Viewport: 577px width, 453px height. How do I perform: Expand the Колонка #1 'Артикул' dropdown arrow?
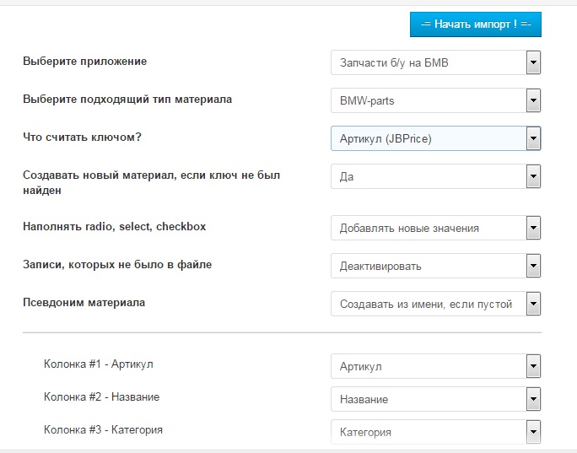[x=532, y=366]
